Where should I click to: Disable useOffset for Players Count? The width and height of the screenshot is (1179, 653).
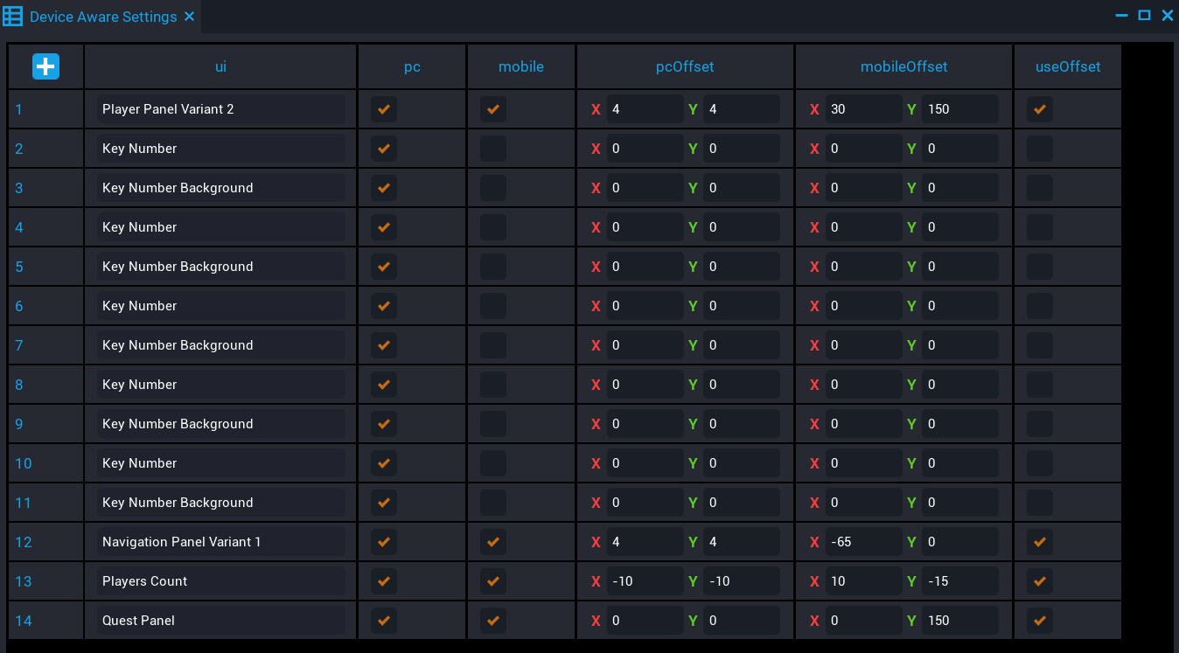coord(1039,581)
